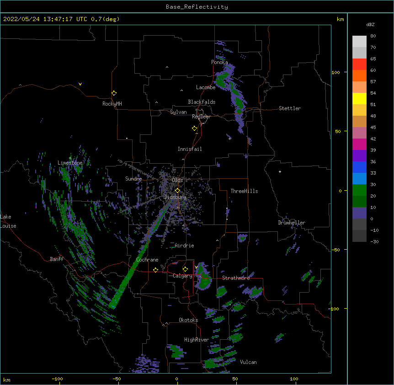Pick the dark green 10-20 dBZ legend swatch

[x=359, y=202]
